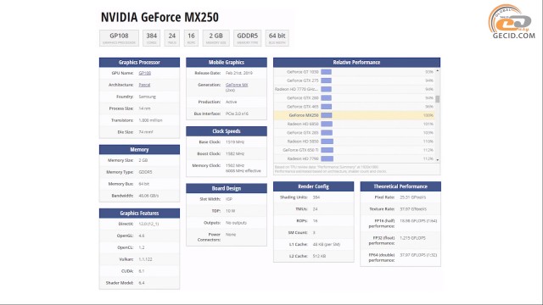543x305 pixels.
Task: Click the Texture Rate value 37.97 GTexel/s
Action: click(x=413, y=209)
